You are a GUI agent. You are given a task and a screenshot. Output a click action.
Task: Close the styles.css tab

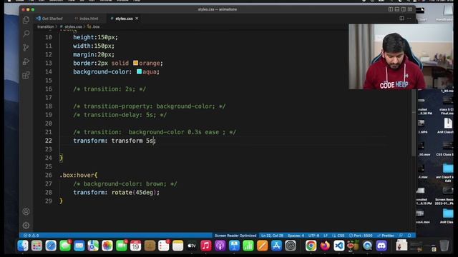(137, 19)
